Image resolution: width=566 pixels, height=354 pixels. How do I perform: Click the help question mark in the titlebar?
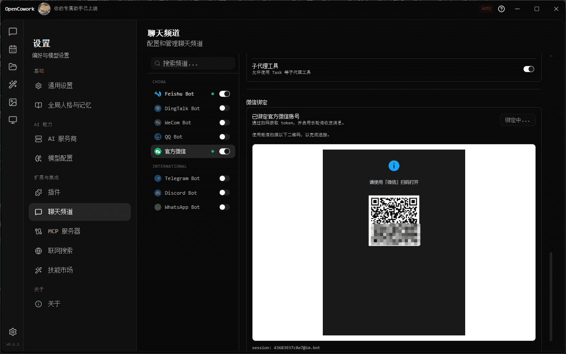tap(501, 8)
